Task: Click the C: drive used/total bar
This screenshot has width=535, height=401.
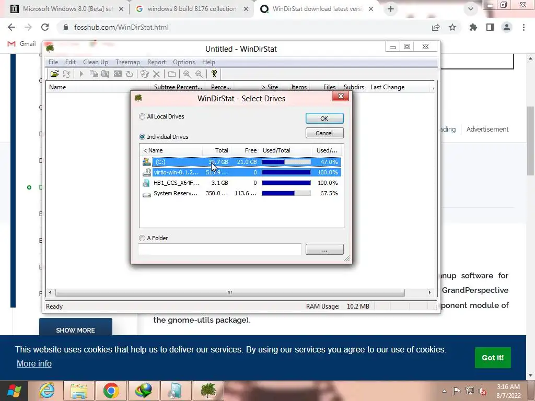Action: coord(286,162)
